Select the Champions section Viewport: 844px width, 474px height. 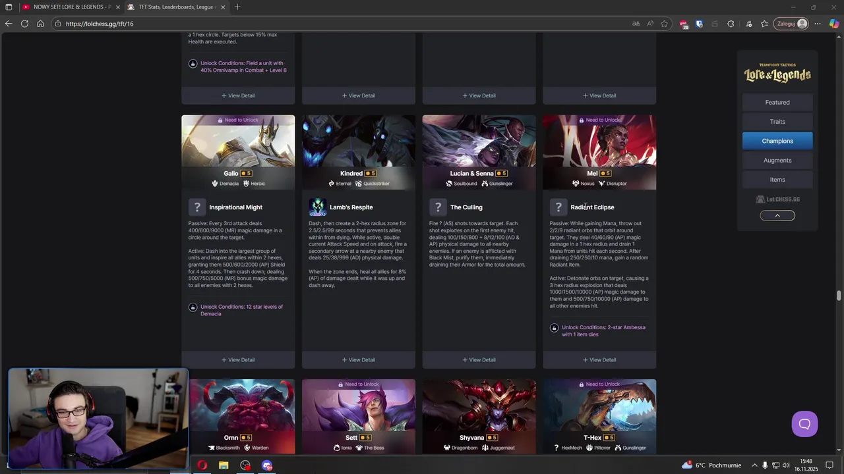click(x=777, y=141)
